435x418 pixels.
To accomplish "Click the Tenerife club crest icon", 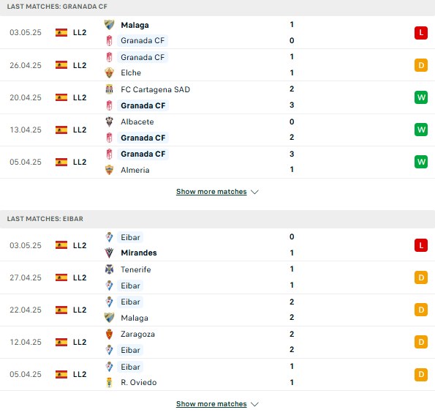I will (110, 269).
